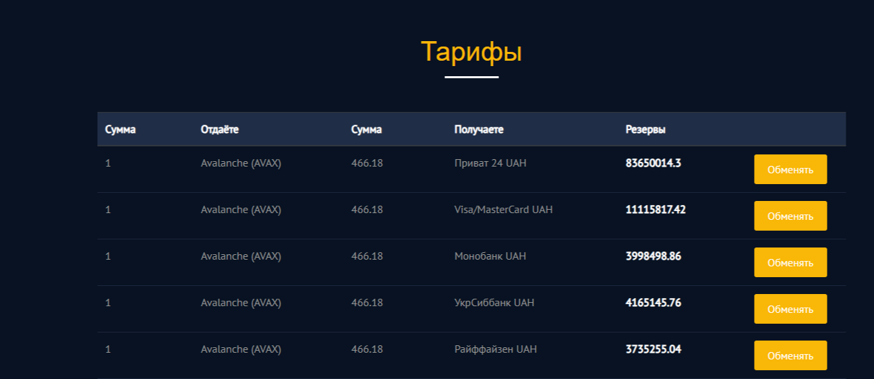
Task: Select the Резервы column header
Action: click(x=645, y=129)
